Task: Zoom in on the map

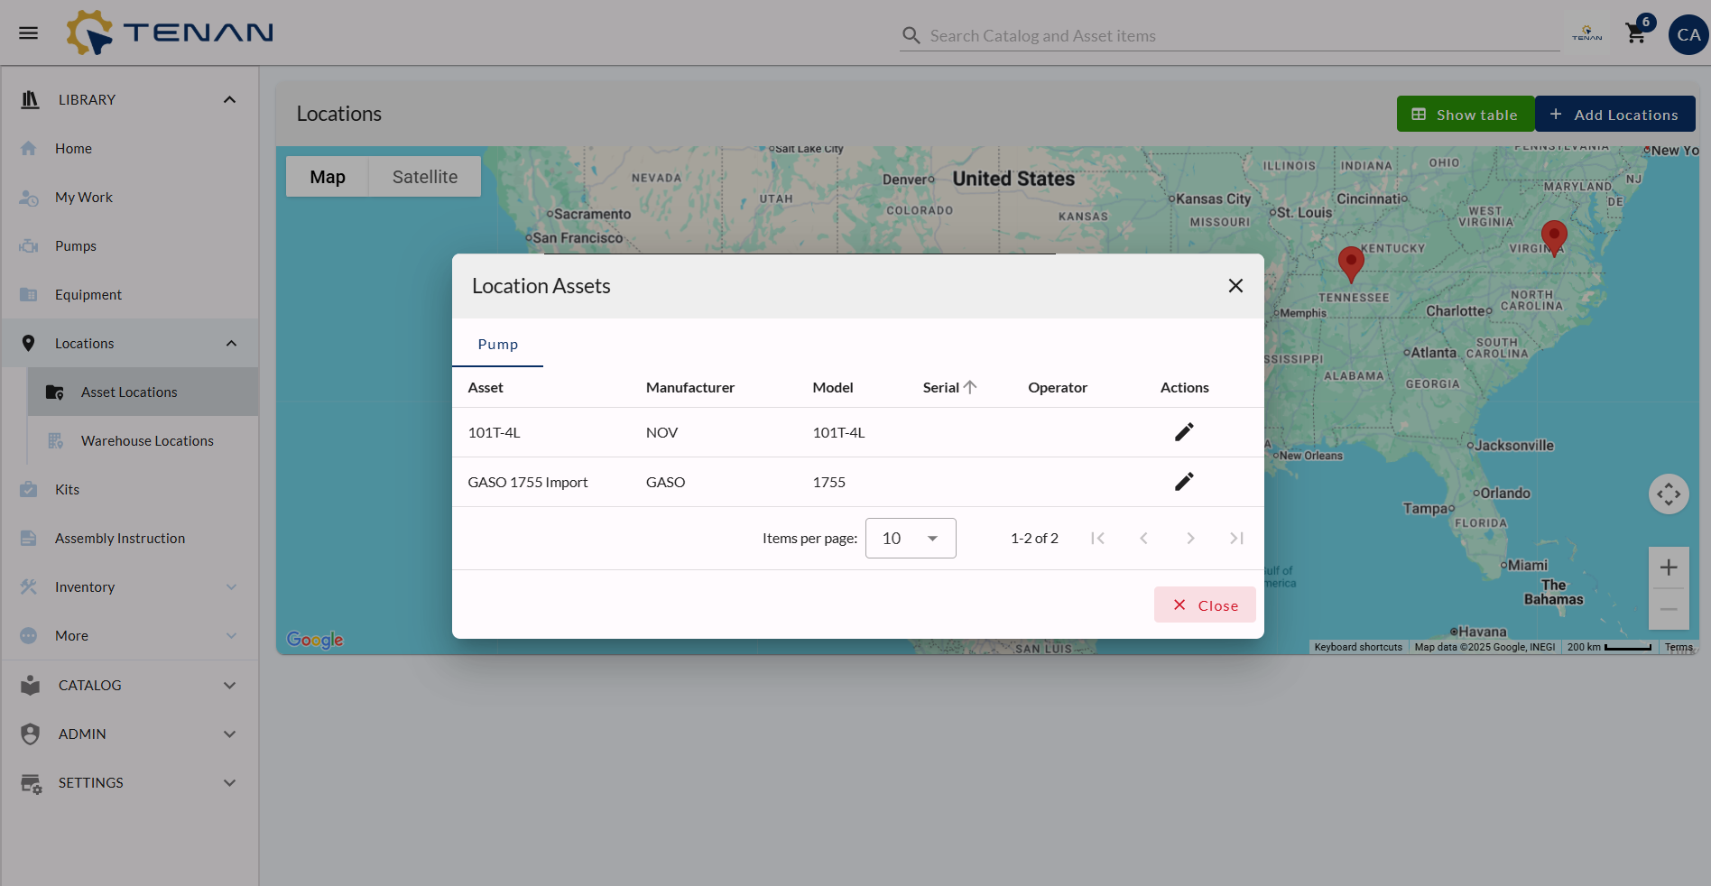Action: 1668,568
